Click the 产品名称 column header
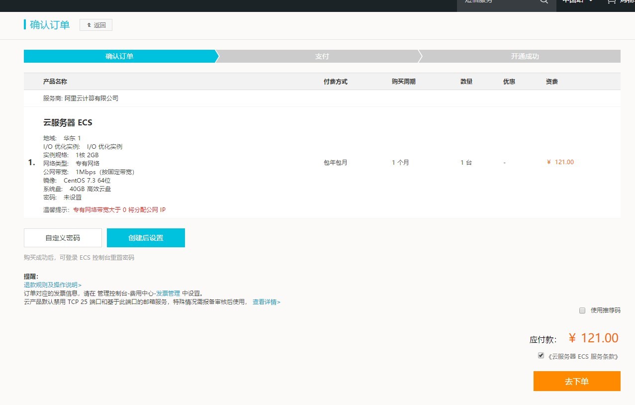The image size is (635, 405). pyautogui.click(x=55, y=82)
